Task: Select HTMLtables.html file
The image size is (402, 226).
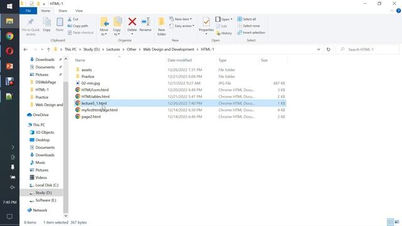Action: coord(95,96)
